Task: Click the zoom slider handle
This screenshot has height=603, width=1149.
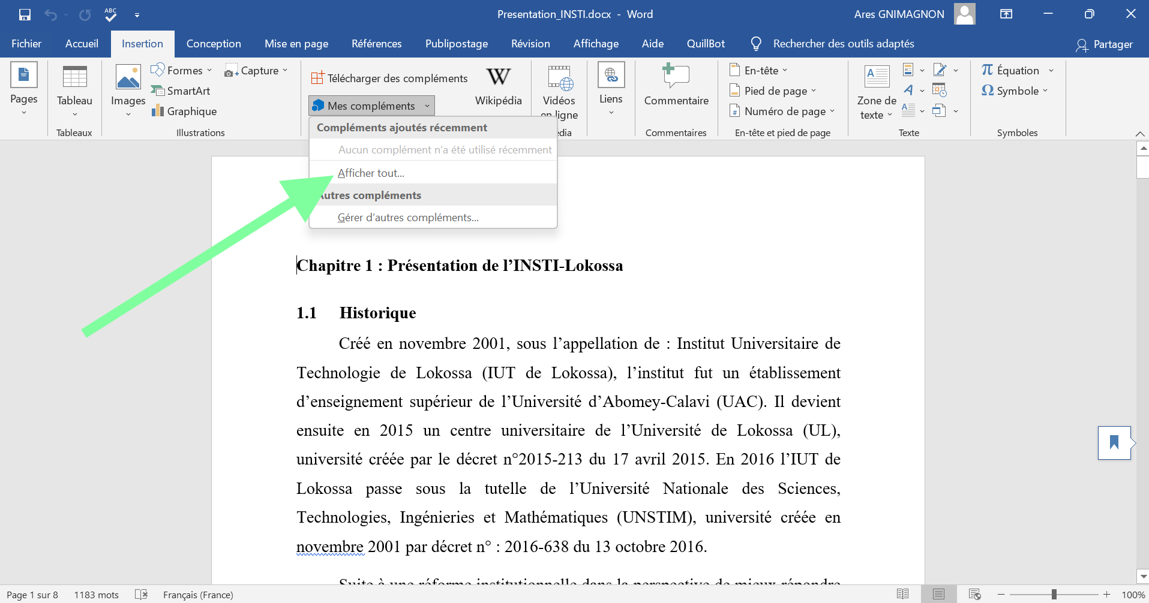Action: (1054, 595)
